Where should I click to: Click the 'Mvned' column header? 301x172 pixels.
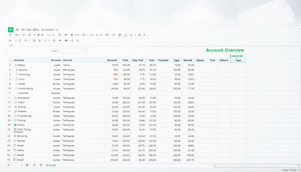(x=188, y=60)
